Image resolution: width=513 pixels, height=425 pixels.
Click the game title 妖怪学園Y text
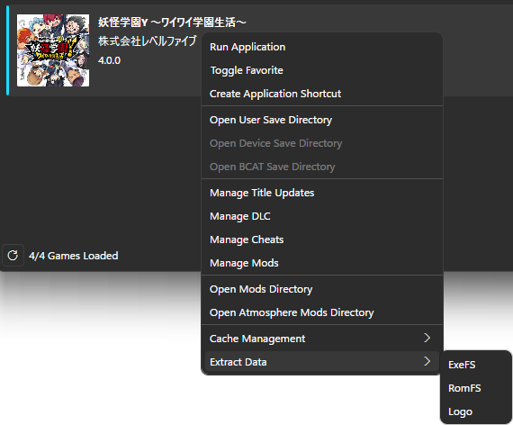pos(172,23)
